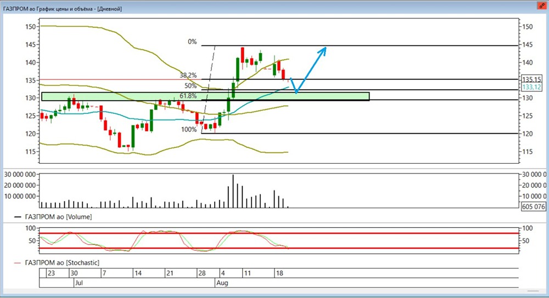Click date label '7' on time axis
Image resolution: width=549 pixels, height=298 pixels.
point(104,273)
